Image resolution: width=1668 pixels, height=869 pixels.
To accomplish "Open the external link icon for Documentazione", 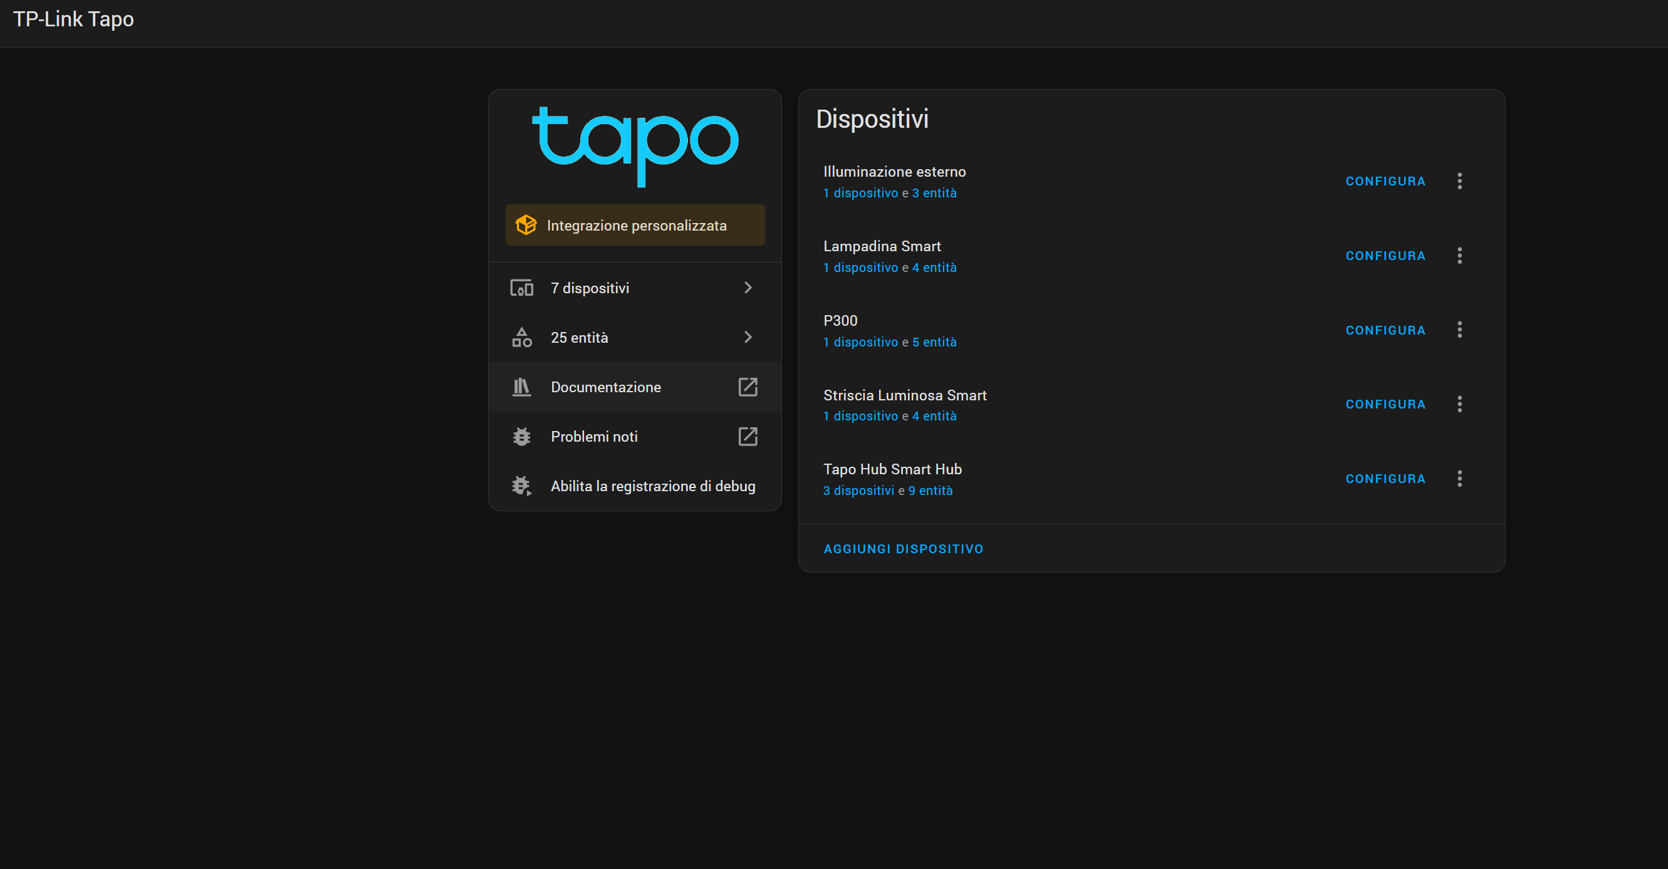I will (x=748, y=387).
